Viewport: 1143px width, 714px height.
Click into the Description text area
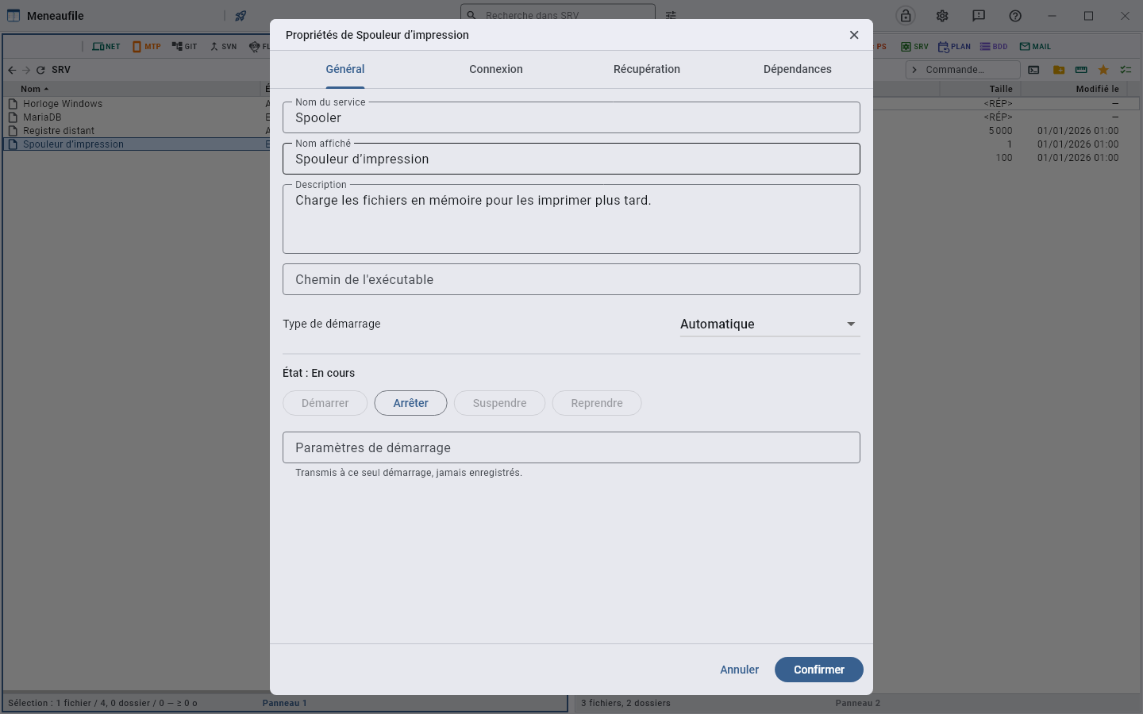pos(571,219)
